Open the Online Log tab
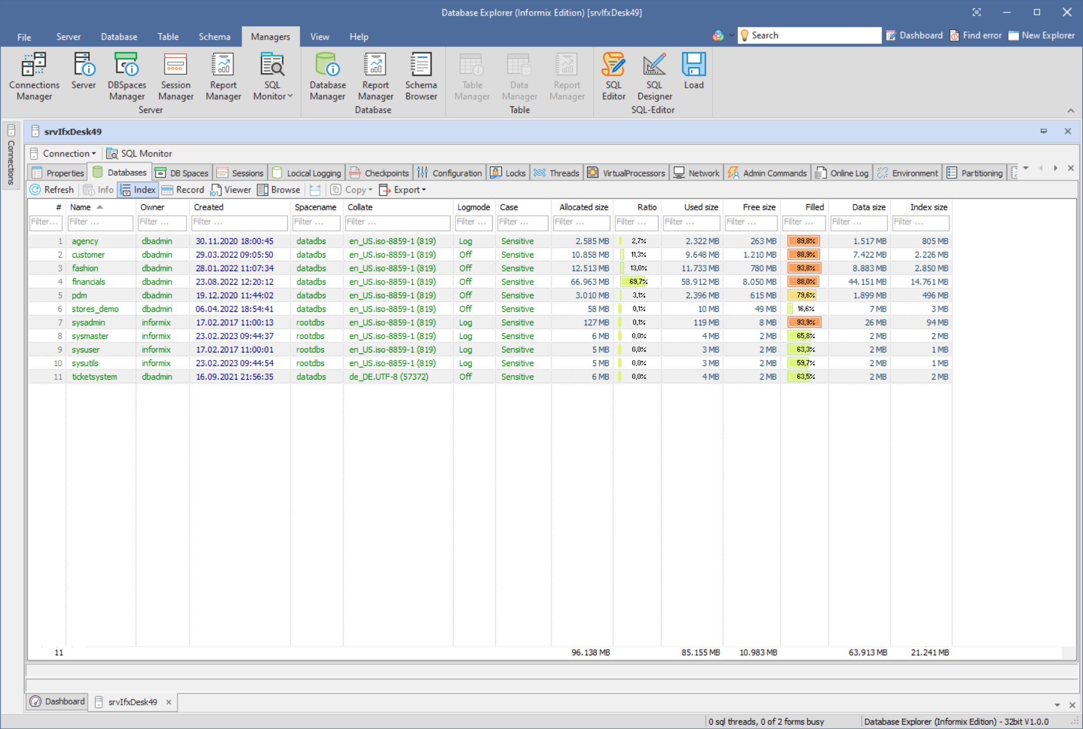The image size is (1083, 729). 842,173
